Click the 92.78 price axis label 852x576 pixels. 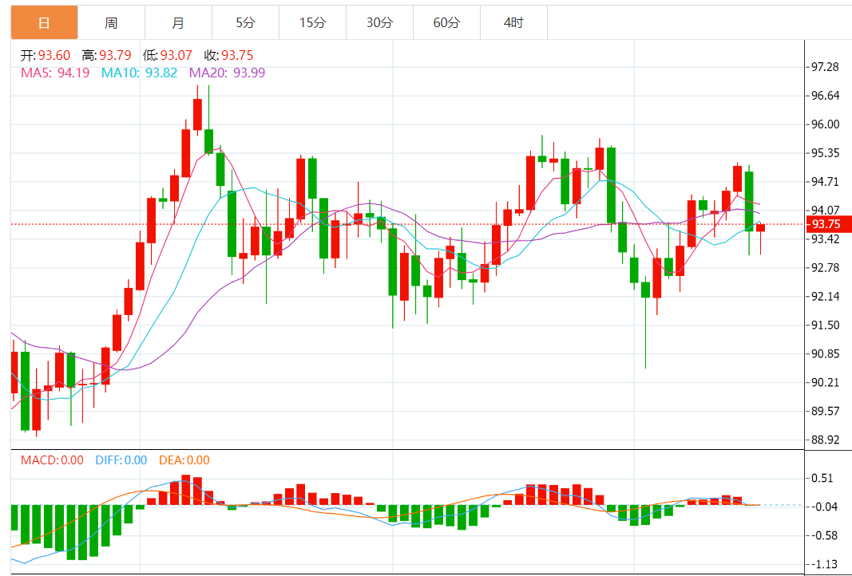coord(825,267)
